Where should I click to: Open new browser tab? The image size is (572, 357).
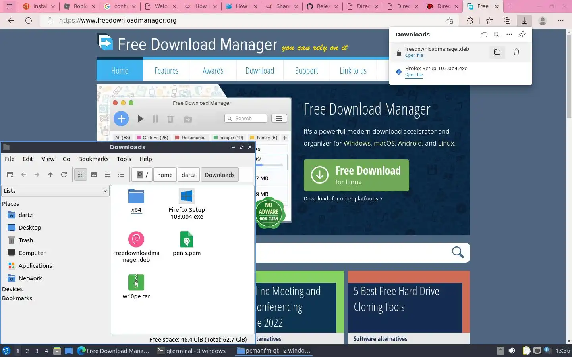coord(510,6)
